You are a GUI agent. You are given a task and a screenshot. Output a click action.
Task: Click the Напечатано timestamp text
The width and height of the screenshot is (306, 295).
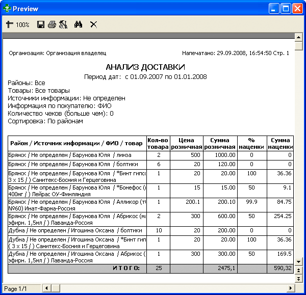pos(226,53)
